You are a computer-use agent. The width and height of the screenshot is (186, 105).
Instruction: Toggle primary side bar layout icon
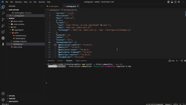(x=169, y=2)
